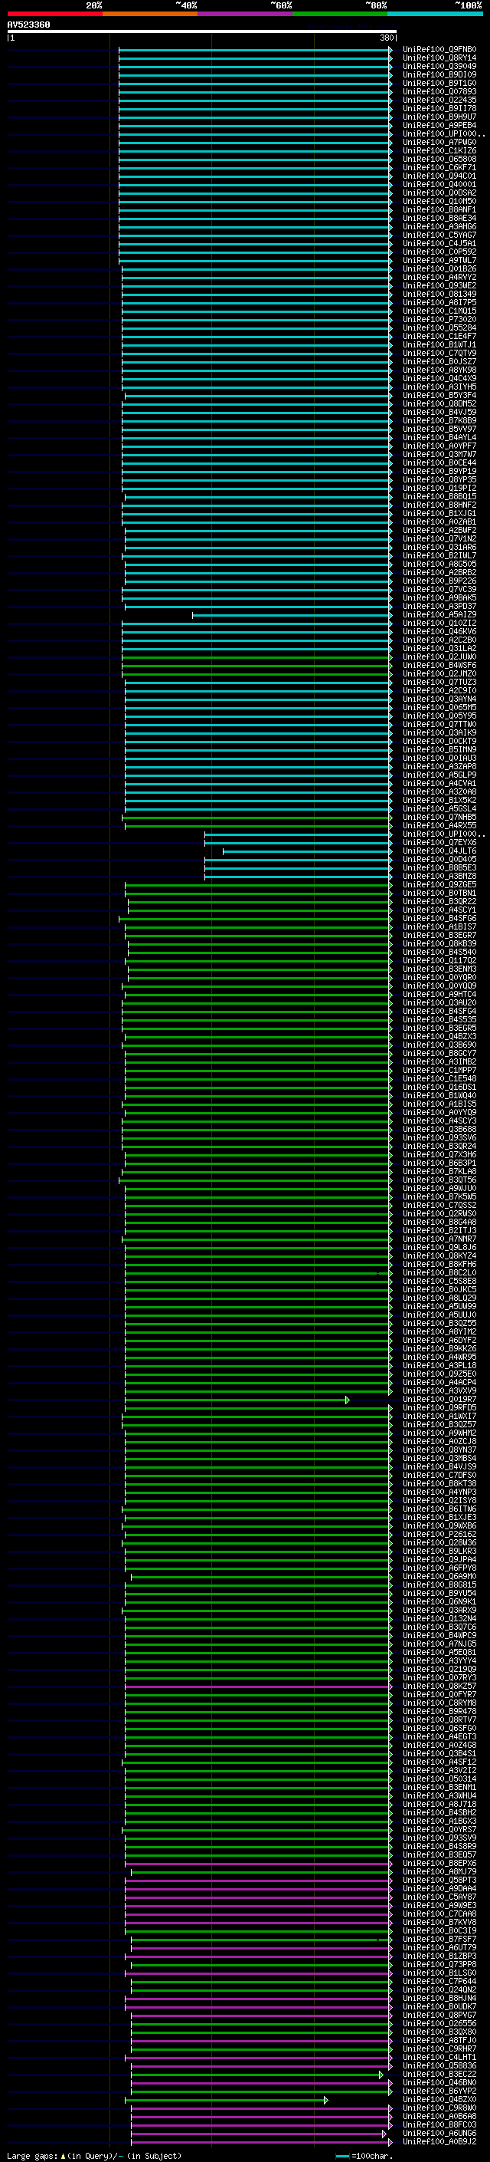The height and width of the screenshot is (2162, 490).
Task: Select the label UniRef100_Q3B690
Action: pos(439,1045)
